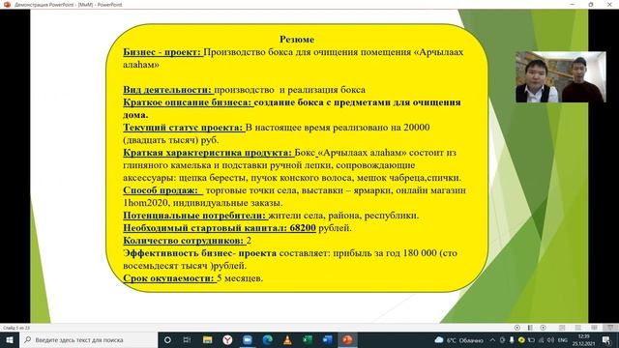The height and width of the screenshot is (348, 619).
Task: Show hidden system tray icons
Action: [492, 340]
